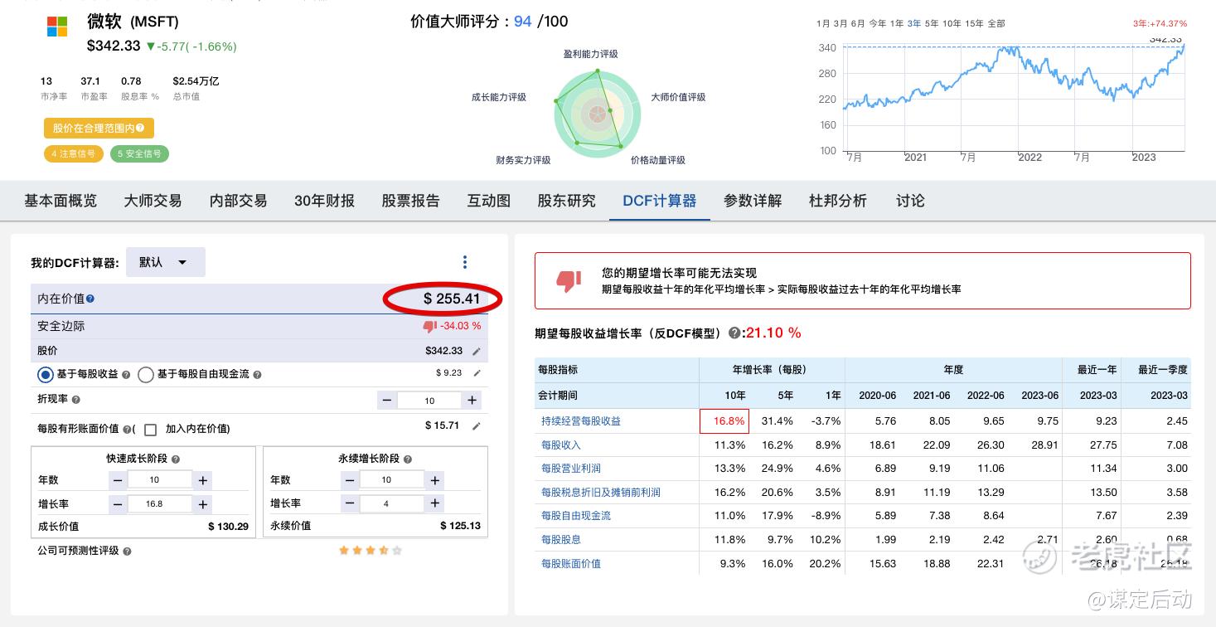Switch to 基本面概览 tab
Image resolution: width=1216 pixels, height=627 pixels.
tap(61, 201)
